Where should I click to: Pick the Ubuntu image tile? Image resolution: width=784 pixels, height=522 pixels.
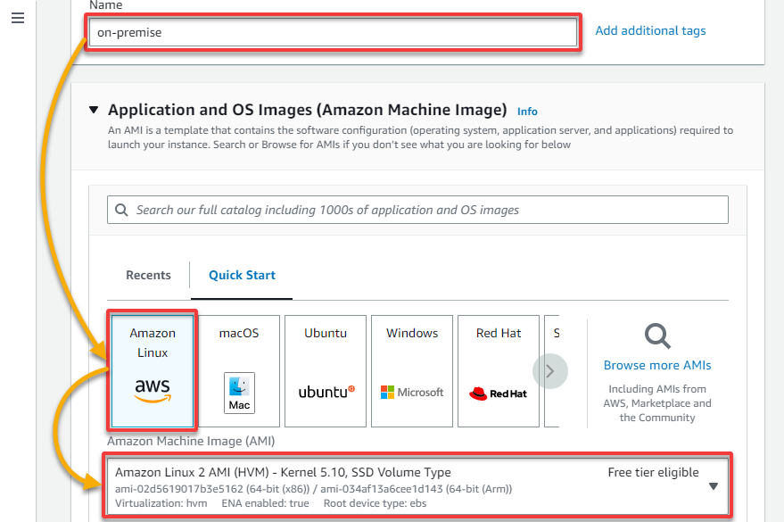click(326, 371)
